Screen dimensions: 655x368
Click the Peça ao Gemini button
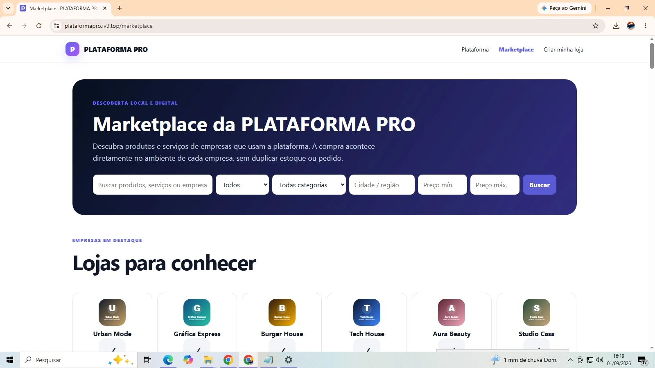point(564,8)
